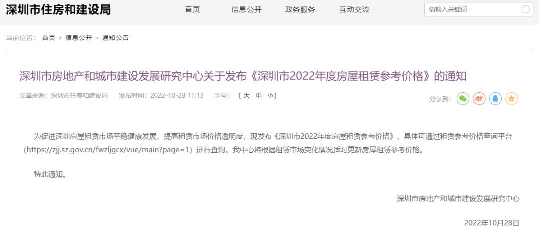Open 政务服务 navigation menu
The image size is (539, 245).
pyautogui.click(x=300, y=10)
